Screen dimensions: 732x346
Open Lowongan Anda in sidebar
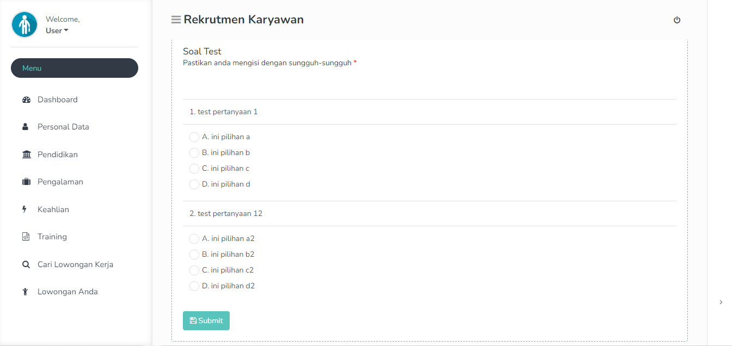coord(67,292)
